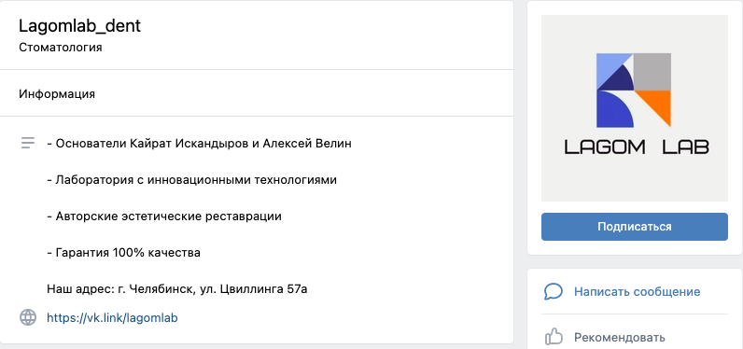Click Написать сообщение text
Viewport: 743px width, 349px height.
click(637, 292)
